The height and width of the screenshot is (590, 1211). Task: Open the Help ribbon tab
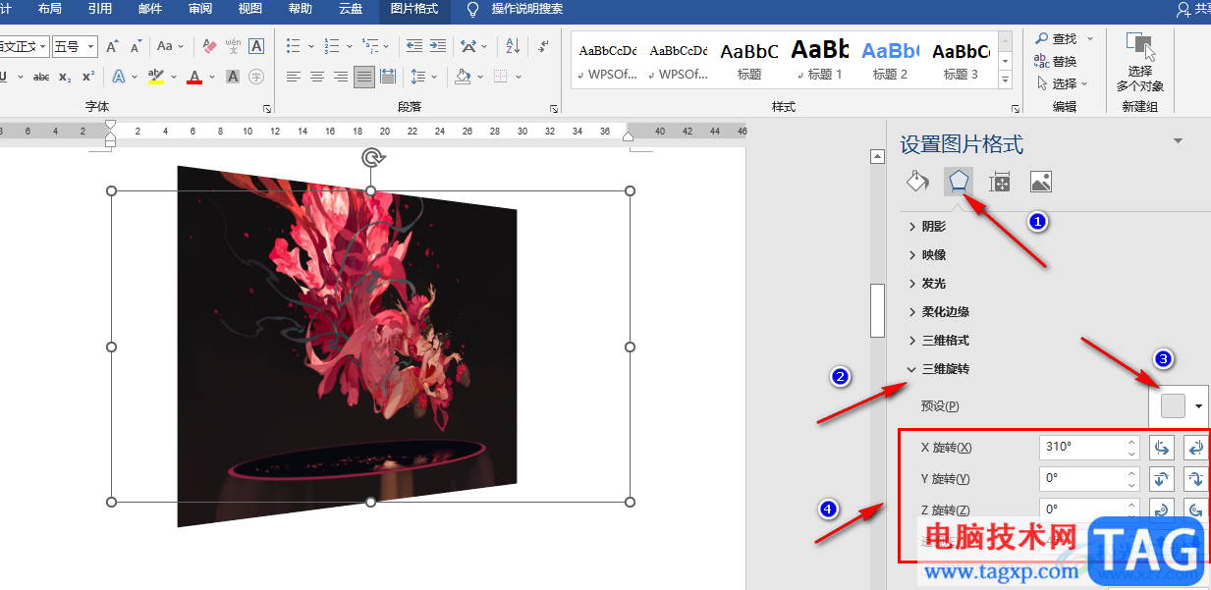click(x=300, y=9)
